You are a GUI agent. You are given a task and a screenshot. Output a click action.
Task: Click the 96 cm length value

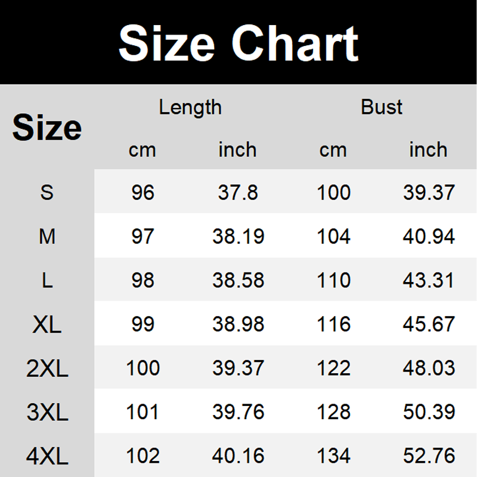(143, 193)
